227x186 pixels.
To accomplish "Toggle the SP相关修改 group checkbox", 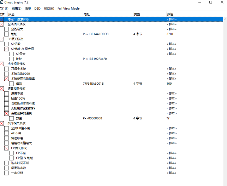I will click(2, 39).
